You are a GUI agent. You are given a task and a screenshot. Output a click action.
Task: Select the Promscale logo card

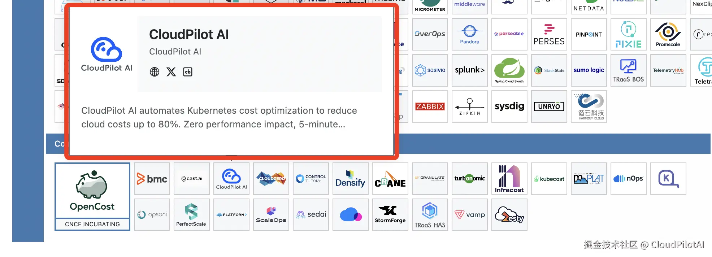pos(668,34)
